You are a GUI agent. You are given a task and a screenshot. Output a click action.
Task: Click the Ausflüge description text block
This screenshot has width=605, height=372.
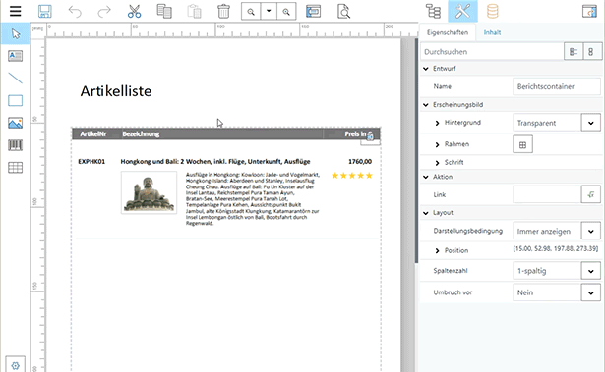[253, 198]
